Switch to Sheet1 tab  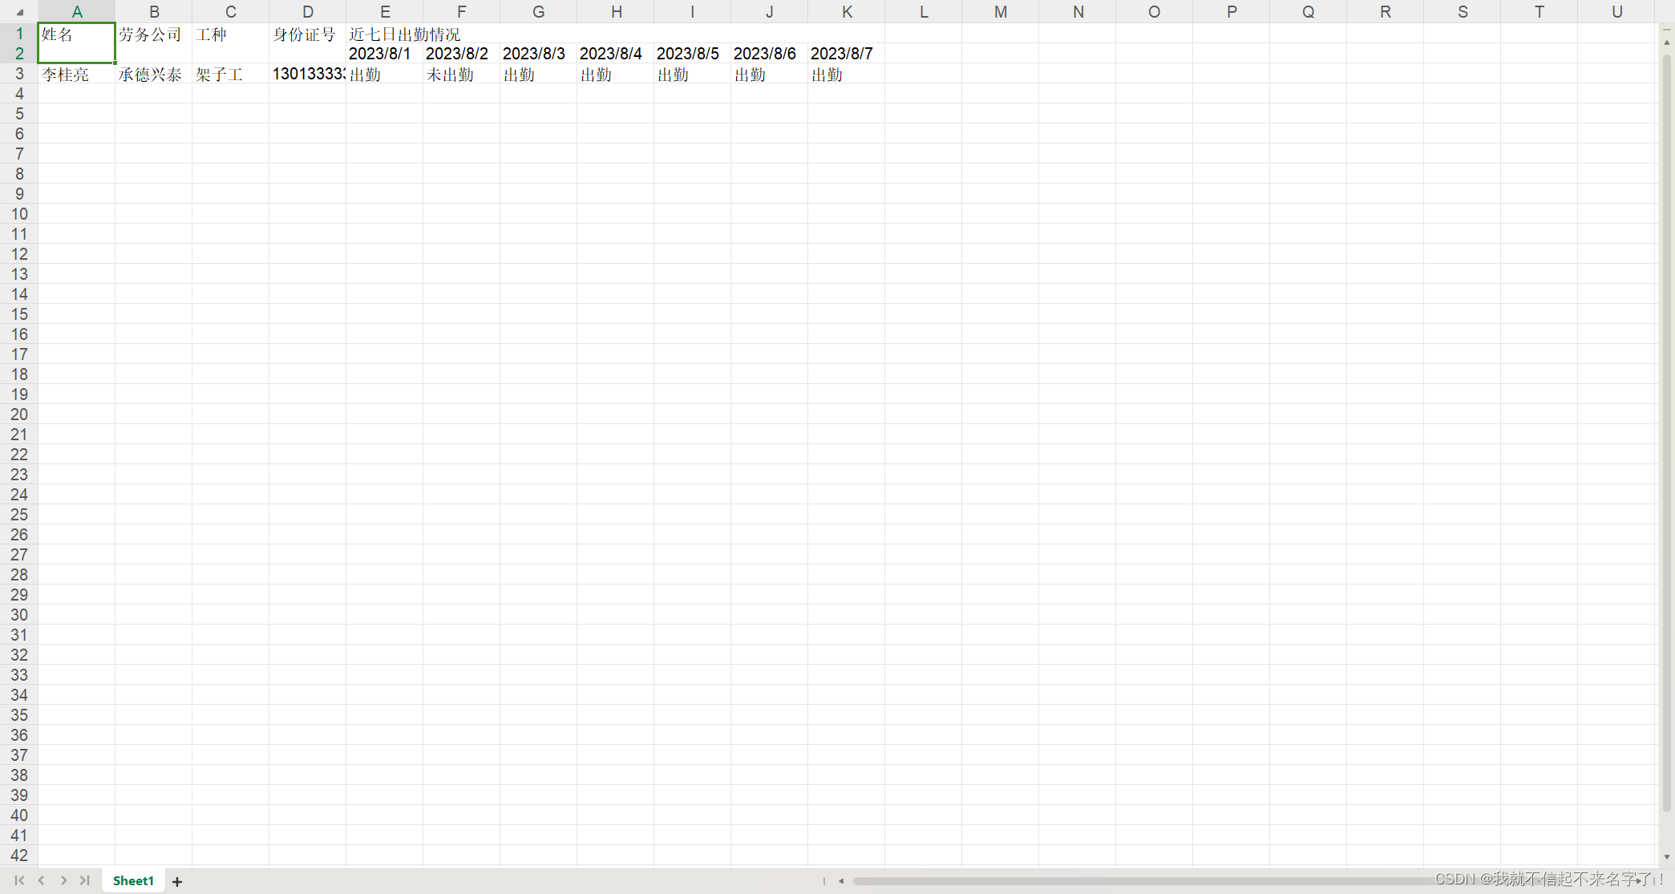[x=133, y=880]
